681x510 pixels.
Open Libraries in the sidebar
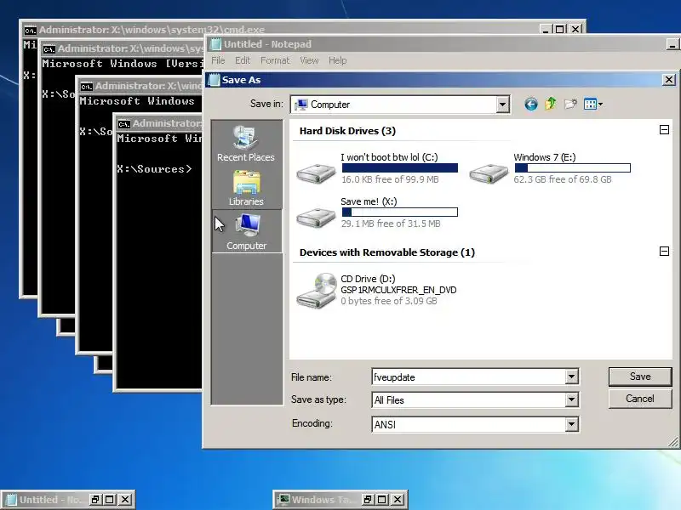pyautogui.click(x=246, y=188)
